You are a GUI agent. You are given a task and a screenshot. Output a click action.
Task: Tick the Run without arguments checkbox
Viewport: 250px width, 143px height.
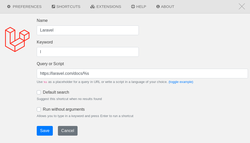pyautogui.click(x=39, y=109)
